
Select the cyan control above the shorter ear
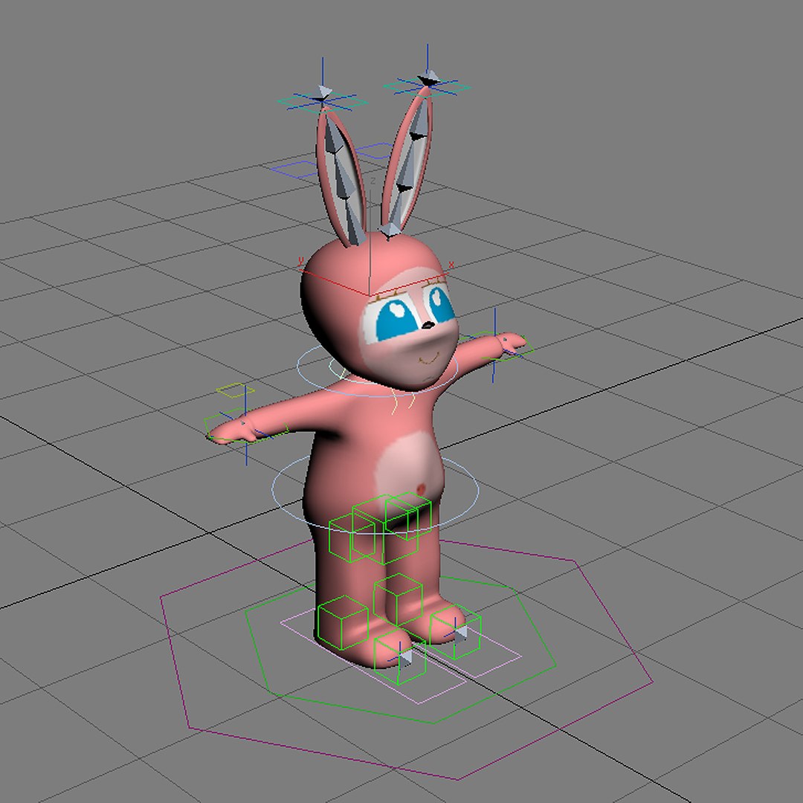coord(322,102)
